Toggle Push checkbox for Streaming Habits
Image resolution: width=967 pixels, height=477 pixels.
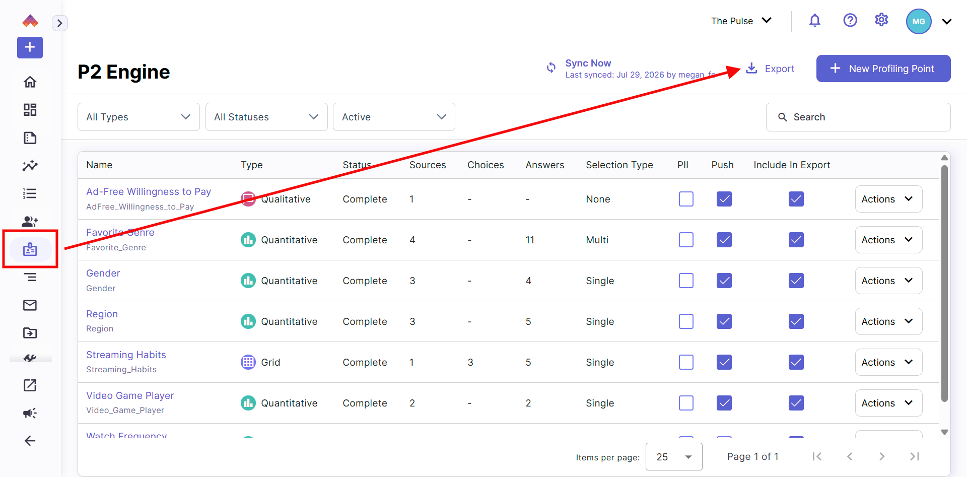[724, 362]
